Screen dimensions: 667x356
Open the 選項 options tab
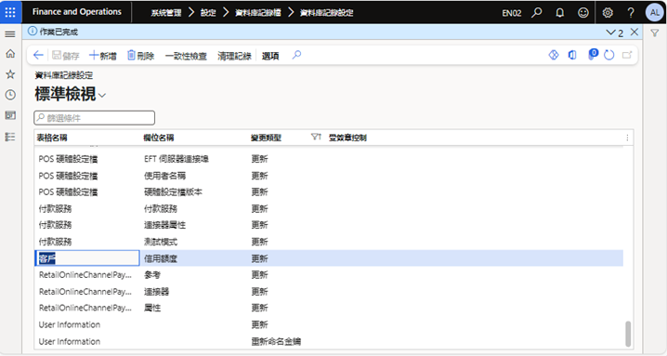[x=270, y=56]
